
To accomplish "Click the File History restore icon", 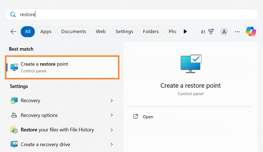I will point(14,130).
